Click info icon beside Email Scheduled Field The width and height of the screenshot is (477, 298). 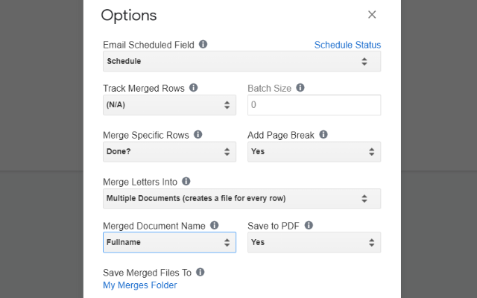(x=203, y=45)
